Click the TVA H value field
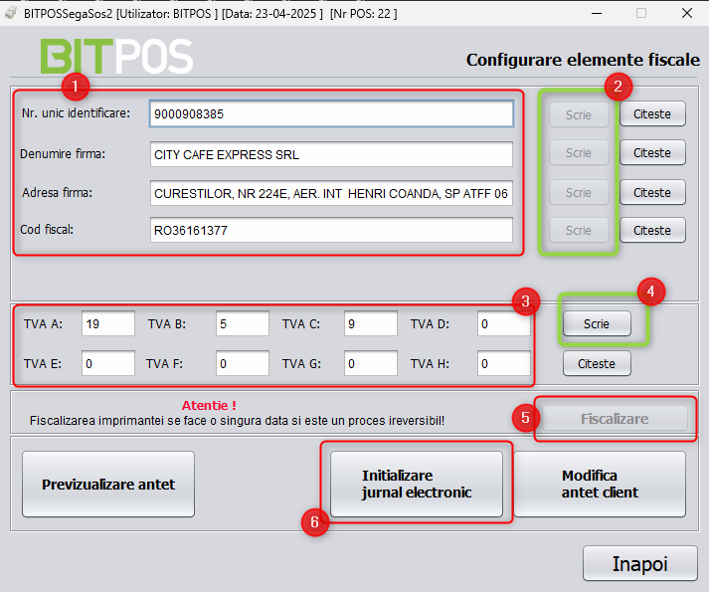Viewport: 709px width, 592px height. (x=504, y=363)
